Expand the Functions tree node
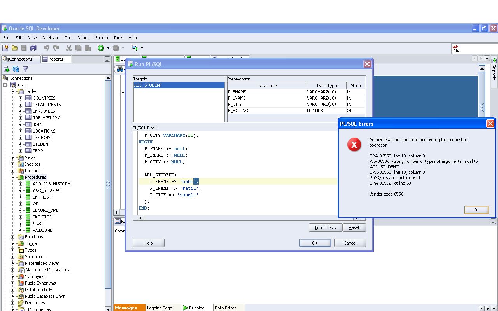 [13, 237]
